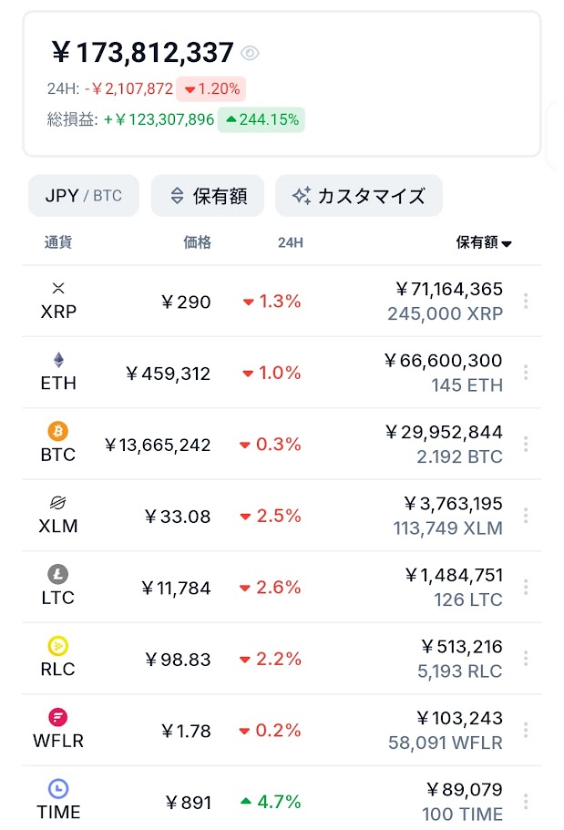This screenshot has width=564, height=830.
Task: Open the BTC row three-dot menu
Action: 526,444
